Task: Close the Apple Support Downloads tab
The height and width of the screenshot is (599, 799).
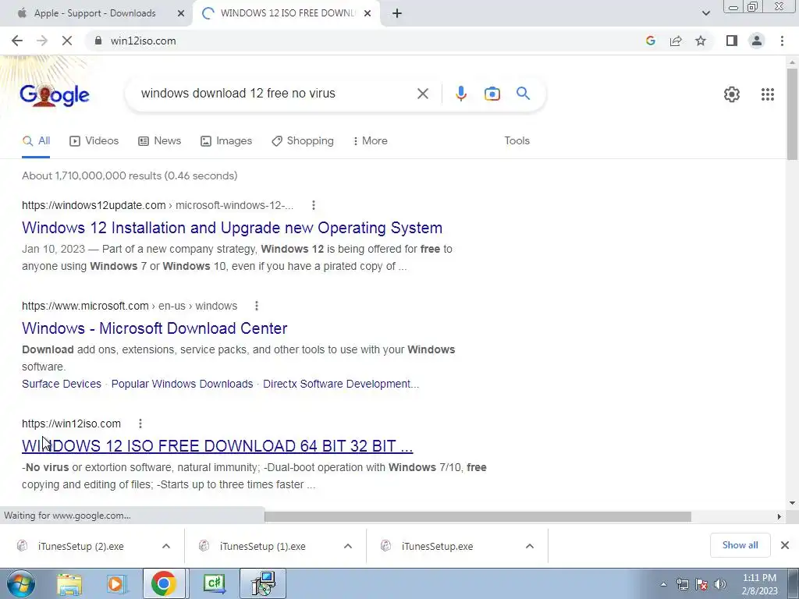Action: 181,13
